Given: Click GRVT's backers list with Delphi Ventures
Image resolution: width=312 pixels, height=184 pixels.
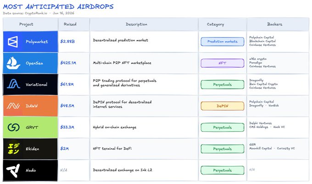Looking at the screenshot, I should pos(267,125).
